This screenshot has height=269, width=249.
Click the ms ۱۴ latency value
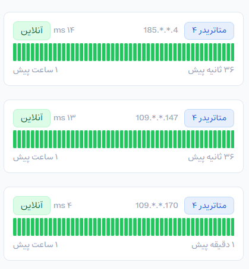[x=64, y=30]
